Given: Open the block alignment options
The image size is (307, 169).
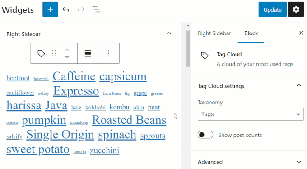Looking at the screenshot, I should point(88,53).
